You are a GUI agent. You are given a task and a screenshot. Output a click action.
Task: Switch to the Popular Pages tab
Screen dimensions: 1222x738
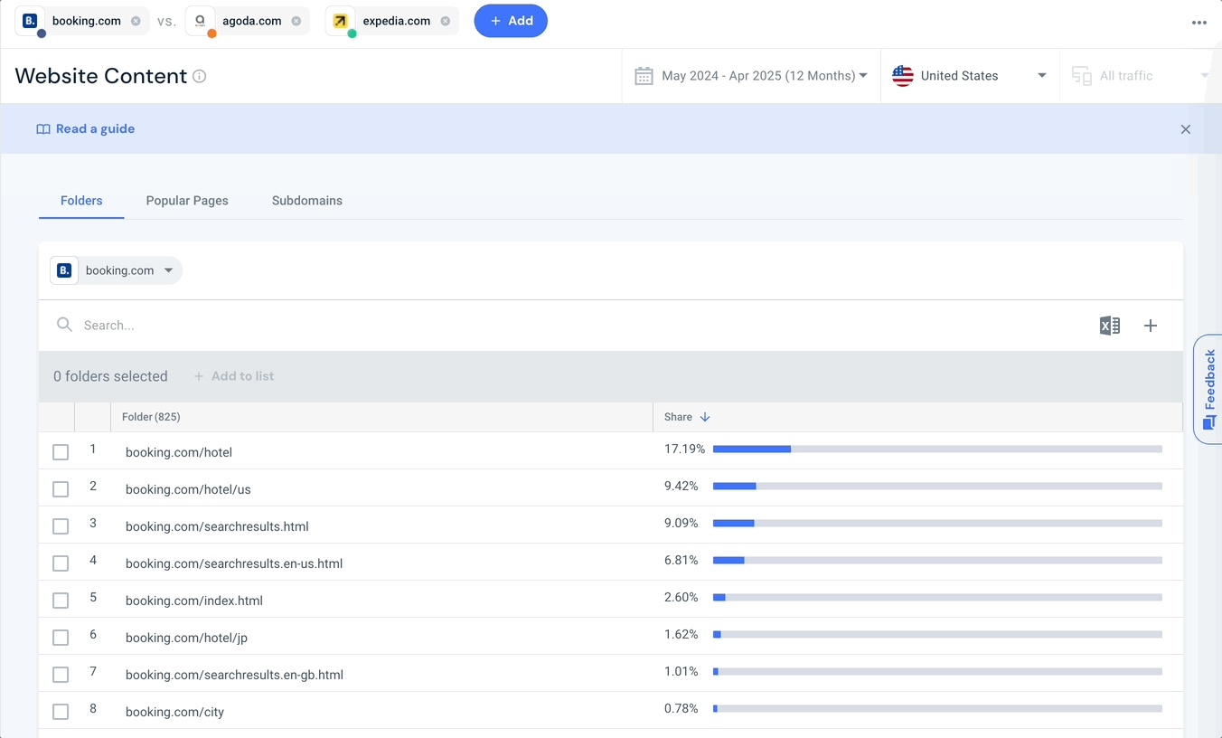187,201
